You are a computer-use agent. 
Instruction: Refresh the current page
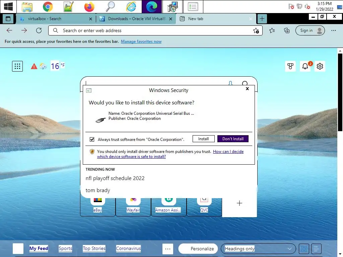tap(39, 30)
